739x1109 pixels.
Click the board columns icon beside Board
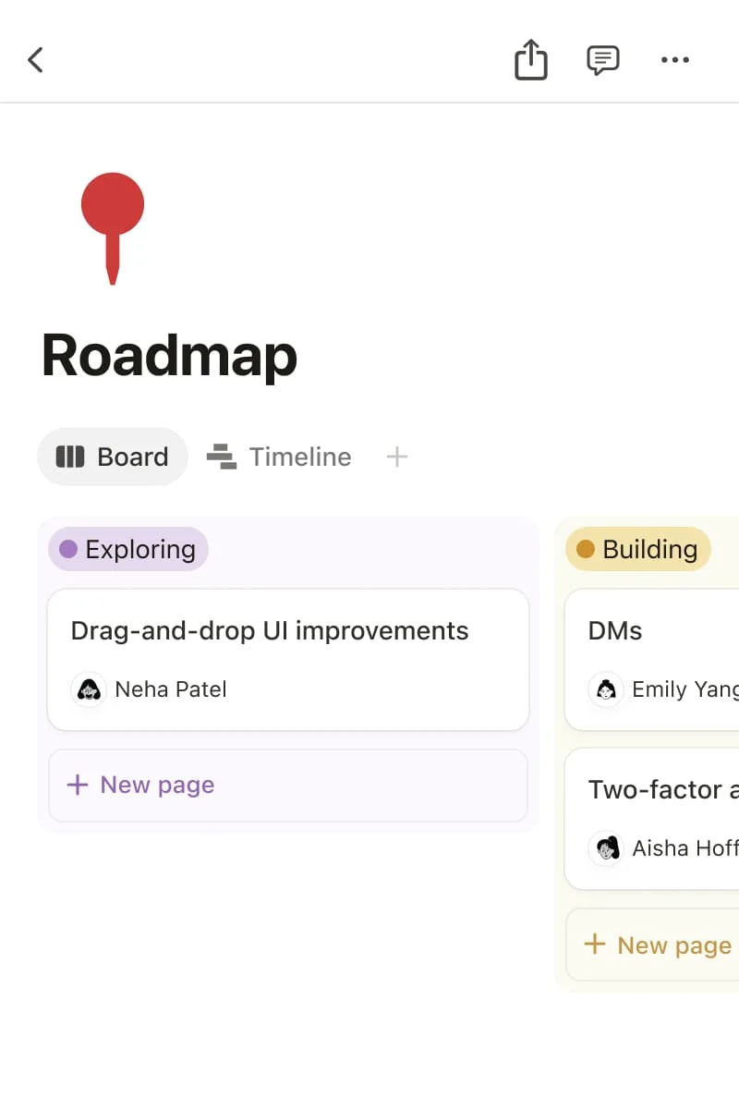71,456
